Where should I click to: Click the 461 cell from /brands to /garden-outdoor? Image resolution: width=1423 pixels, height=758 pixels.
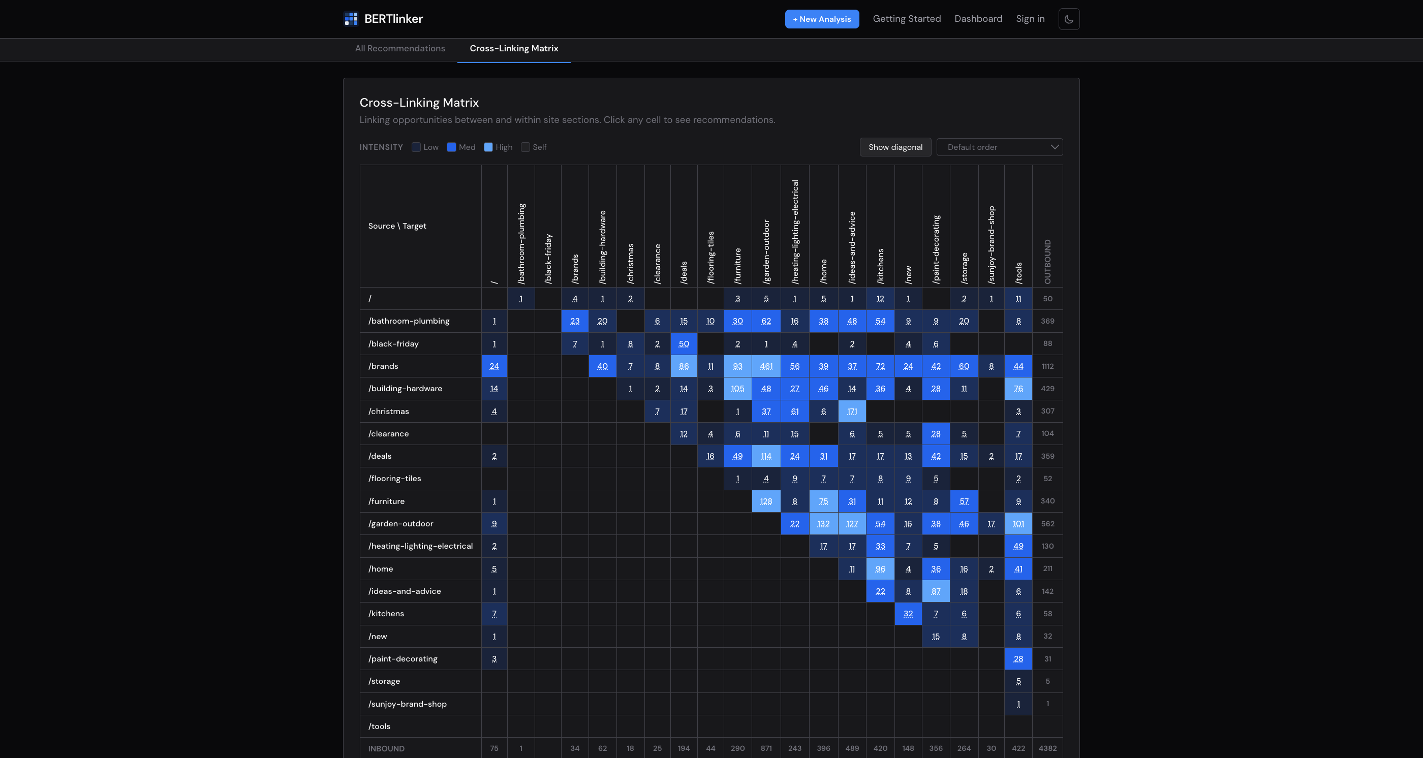pyautogui.click(x=766, y=366)
